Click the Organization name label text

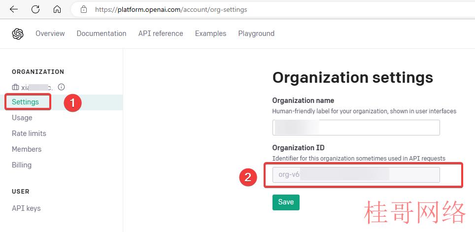(x=303, y=100)
